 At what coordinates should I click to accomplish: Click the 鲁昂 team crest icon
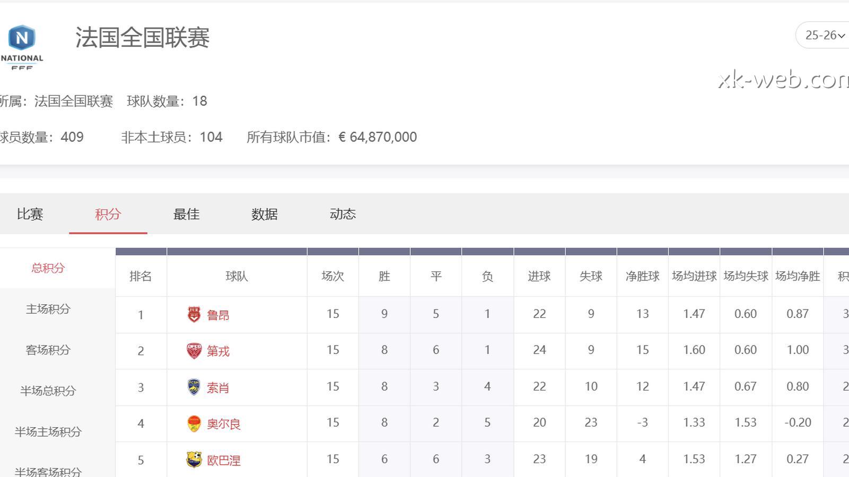(x=194, y=314)
